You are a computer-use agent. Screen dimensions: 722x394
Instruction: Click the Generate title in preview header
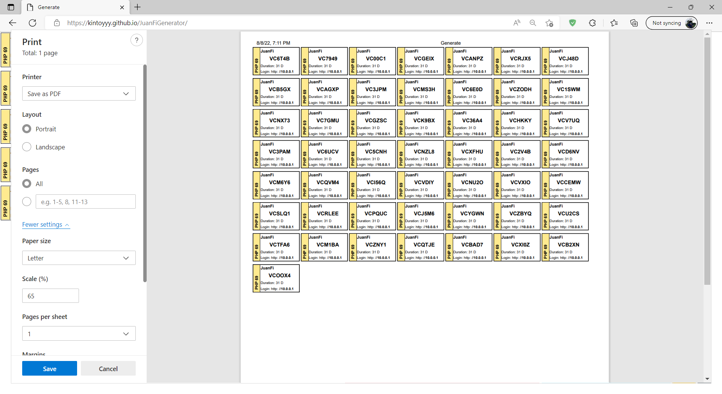coord(450,43)
